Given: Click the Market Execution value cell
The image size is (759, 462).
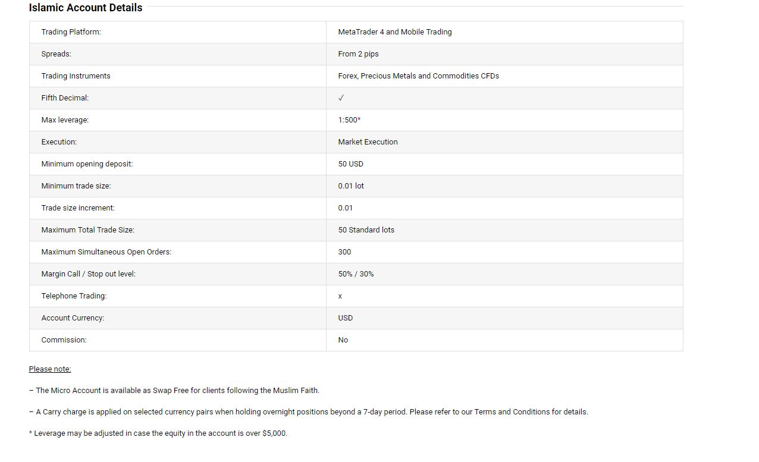Looking at the screenshot, I should pyautogui.click(x=504, y=142).
